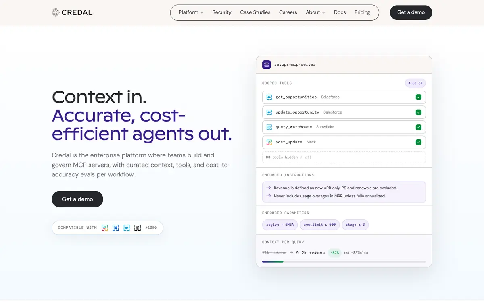
Task: Click the 'Never include usage overages' instruction
Action: point(330,196)
